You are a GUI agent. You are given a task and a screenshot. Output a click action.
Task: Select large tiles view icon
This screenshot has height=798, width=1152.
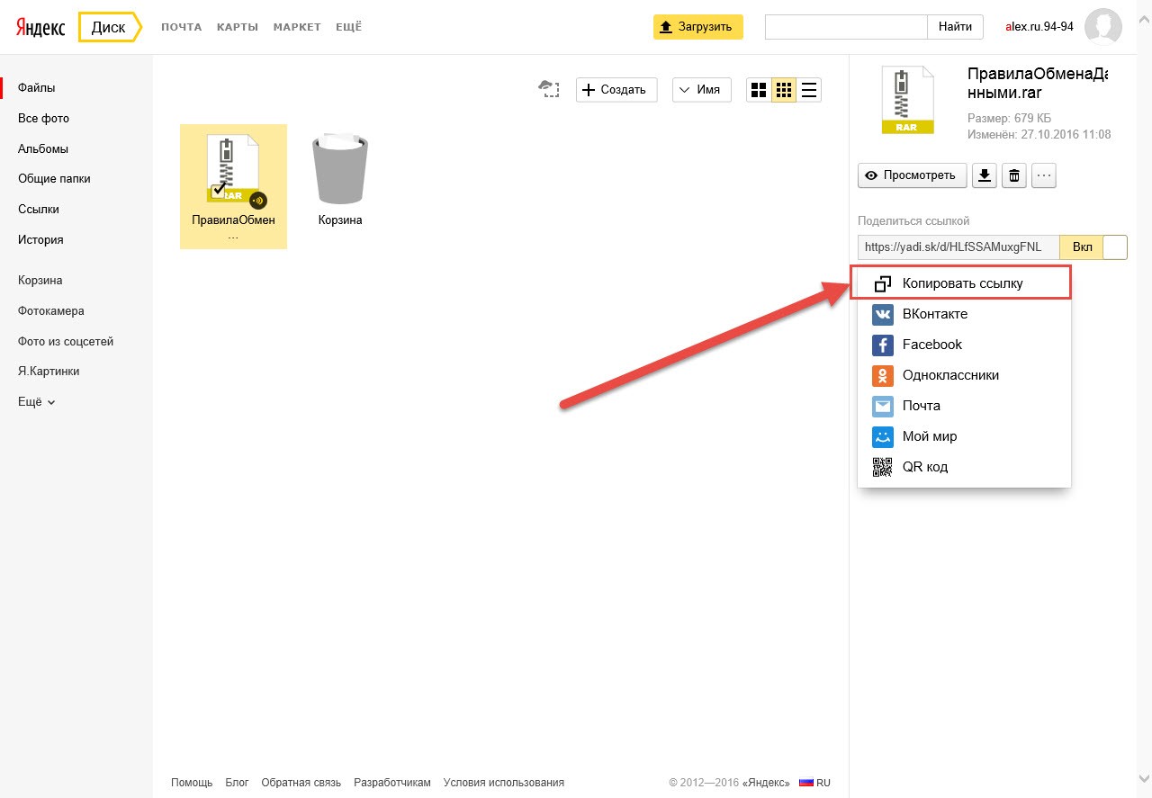[x=759, y=90]
